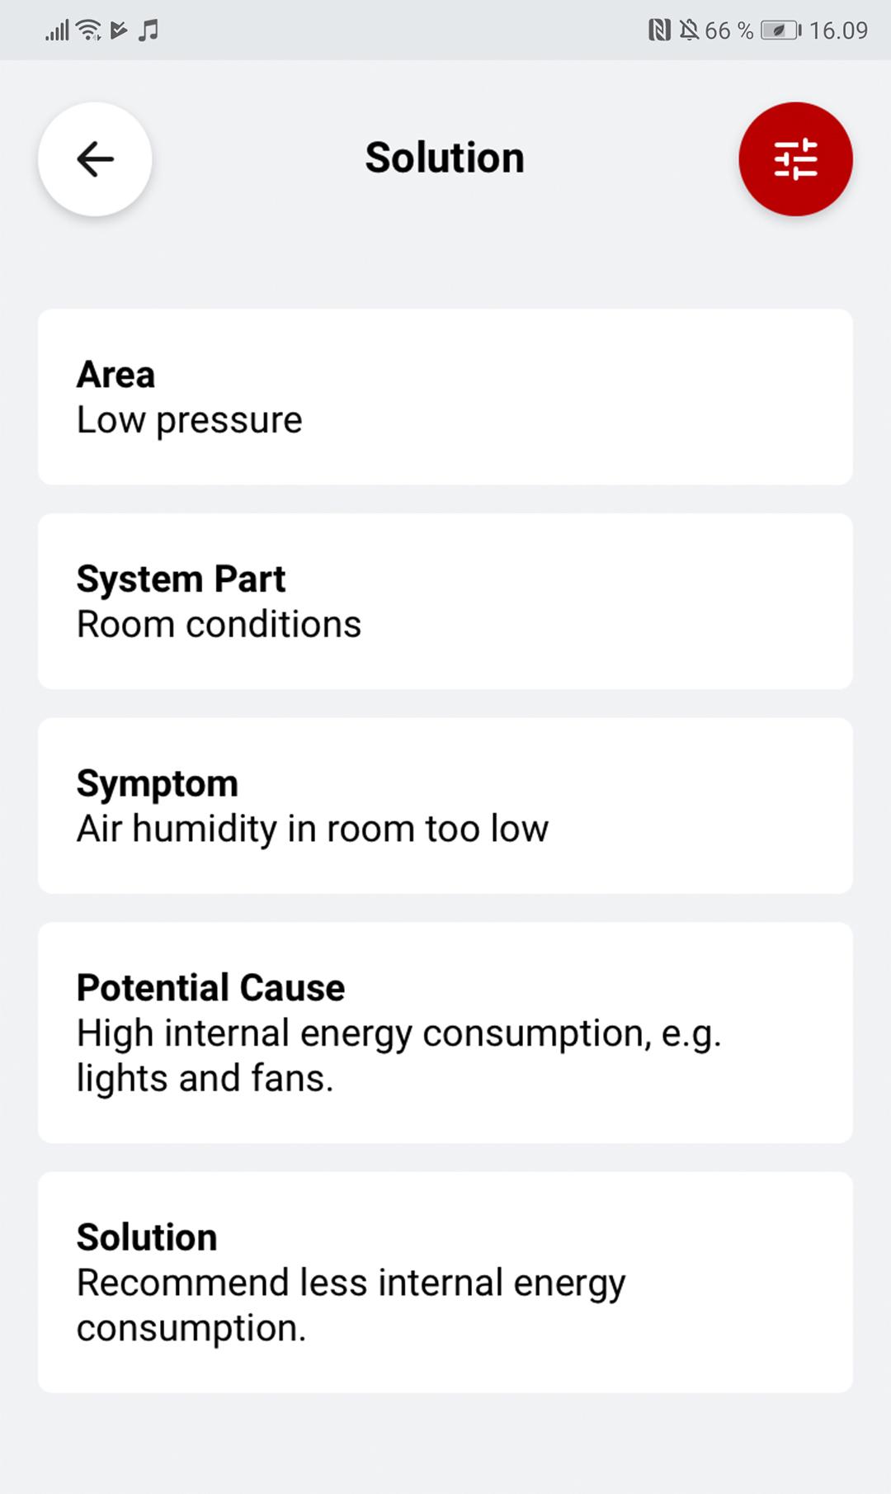Tap the battery icon in status bar
Screen dimensions: 891x1494
(781, 31)
